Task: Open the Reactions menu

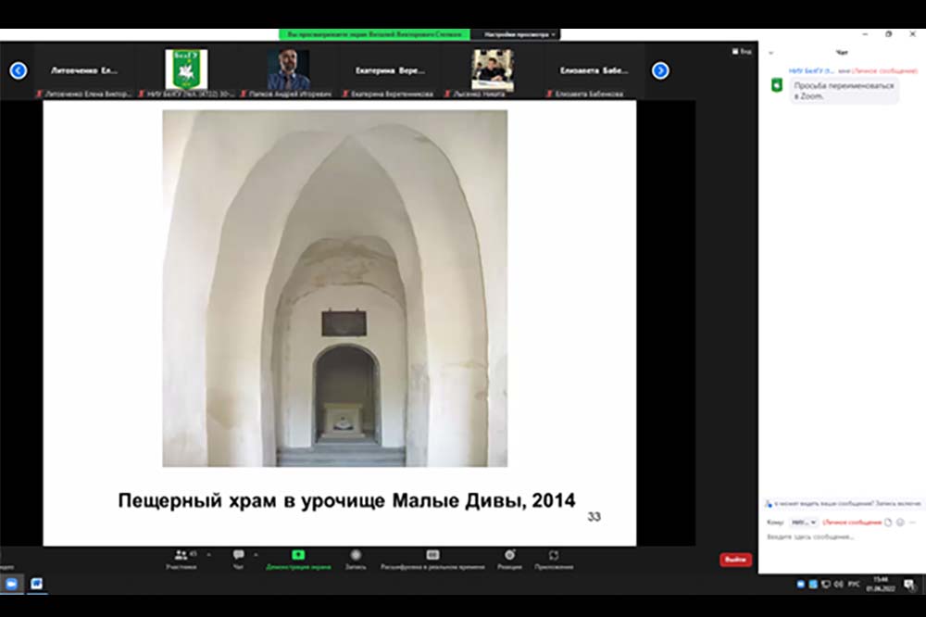Action: click(509, 559)
